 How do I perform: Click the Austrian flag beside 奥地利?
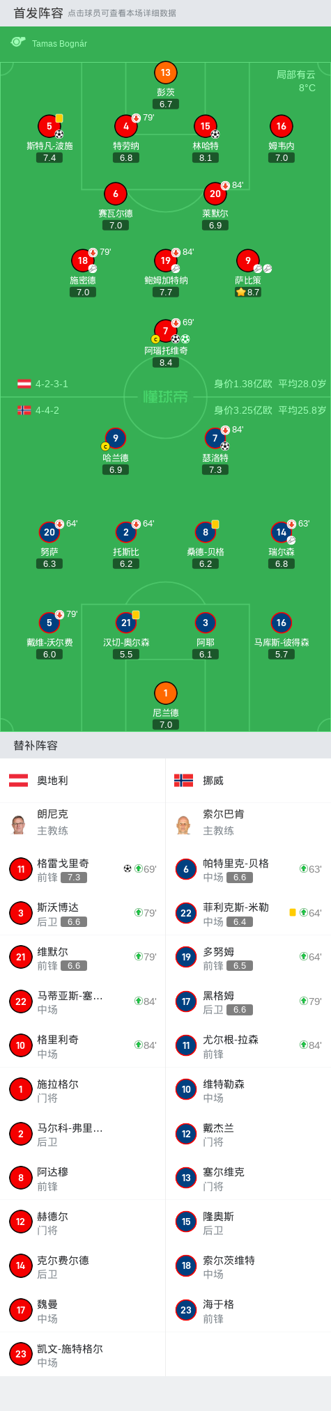click(x=18, y=780)
